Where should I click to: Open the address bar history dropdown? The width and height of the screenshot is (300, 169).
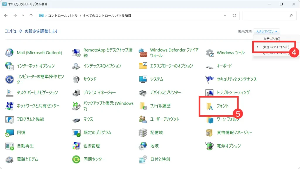pos(225,15)
